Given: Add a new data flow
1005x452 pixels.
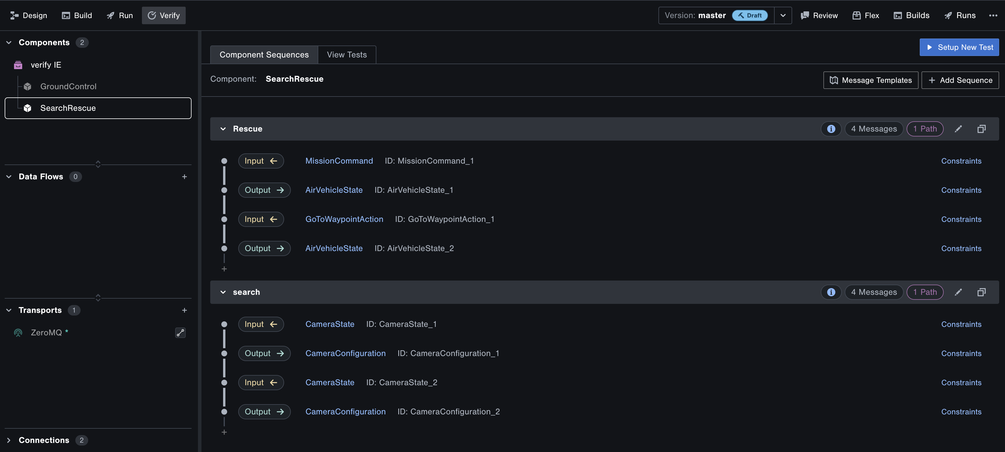Looking at the screenshot, I should pyautogui.click(x=185, y=176).
